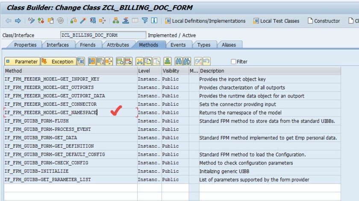The height and width of the screenshot is (201, 359).
Task: Open the blue information icon
Action: (x=154, y=21)
